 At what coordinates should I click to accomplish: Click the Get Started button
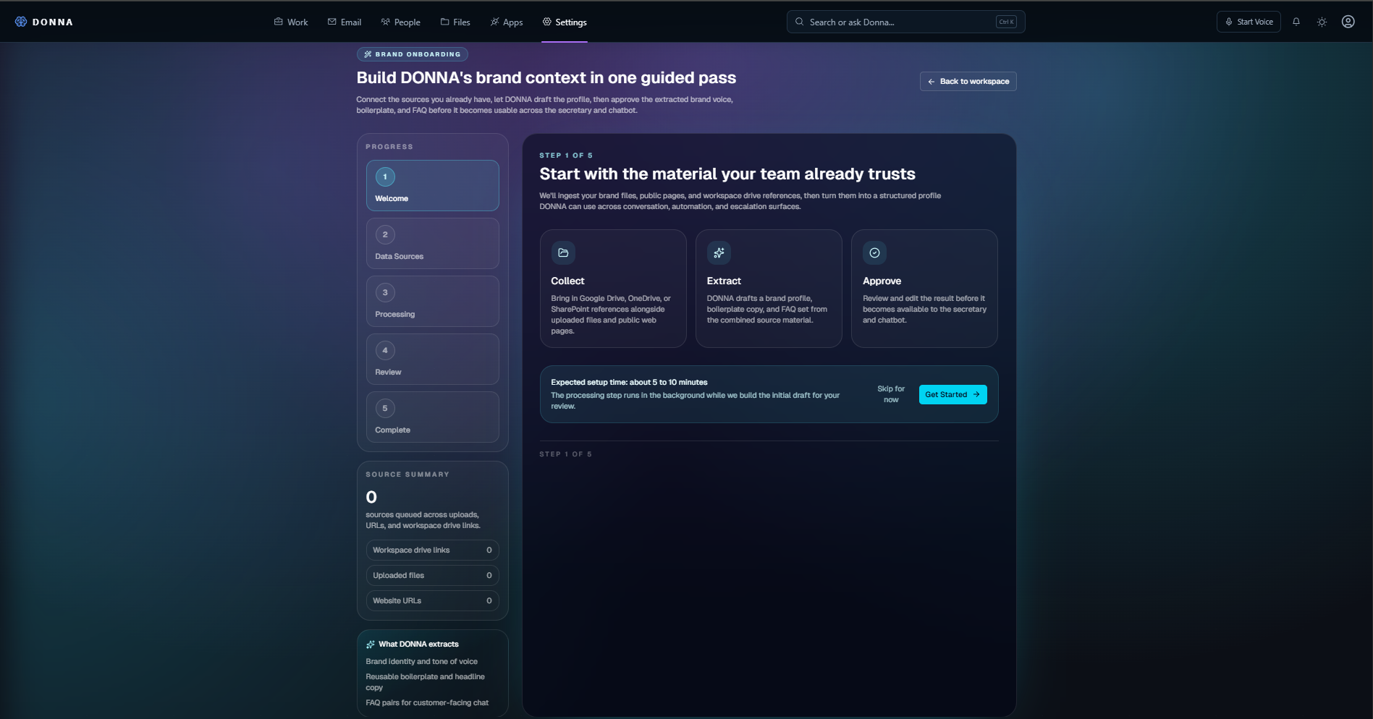pos(952,394)
